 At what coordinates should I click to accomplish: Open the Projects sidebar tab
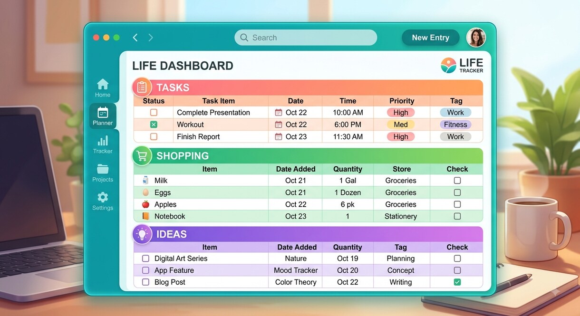tap(103, 173)
